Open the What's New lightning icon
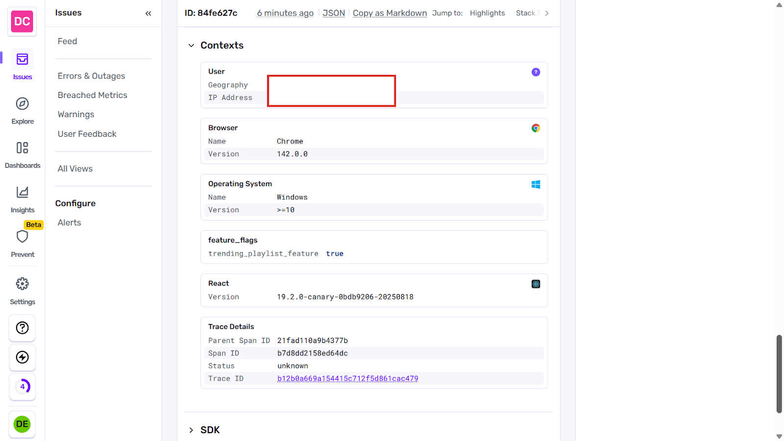This screenshot has width=784, height=441. [22, 357]
